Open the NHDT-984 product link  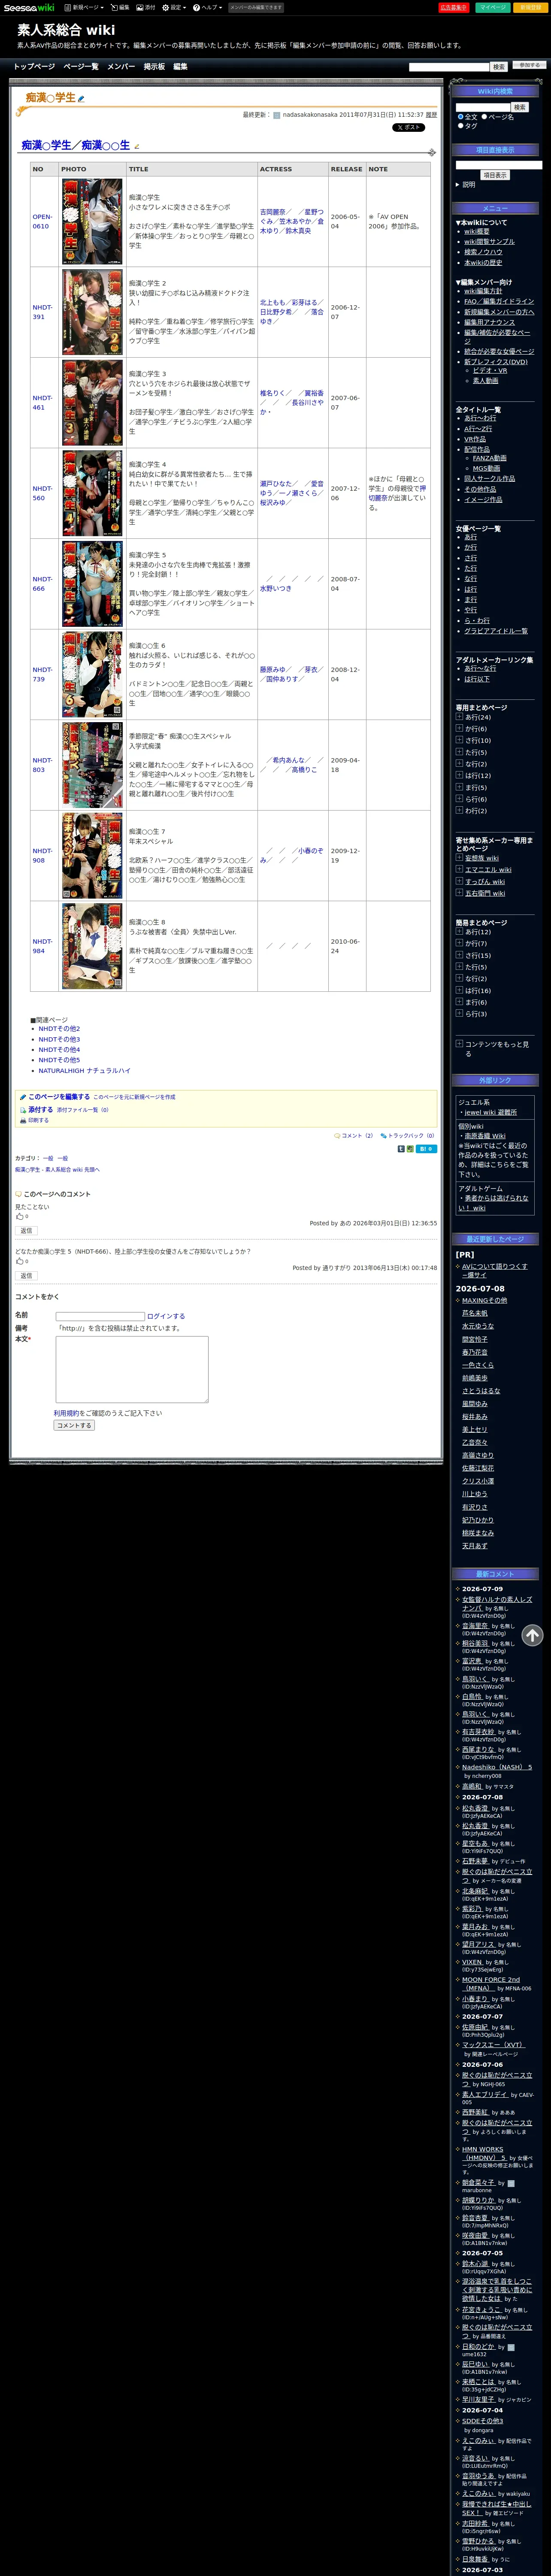tap(42, 946)
